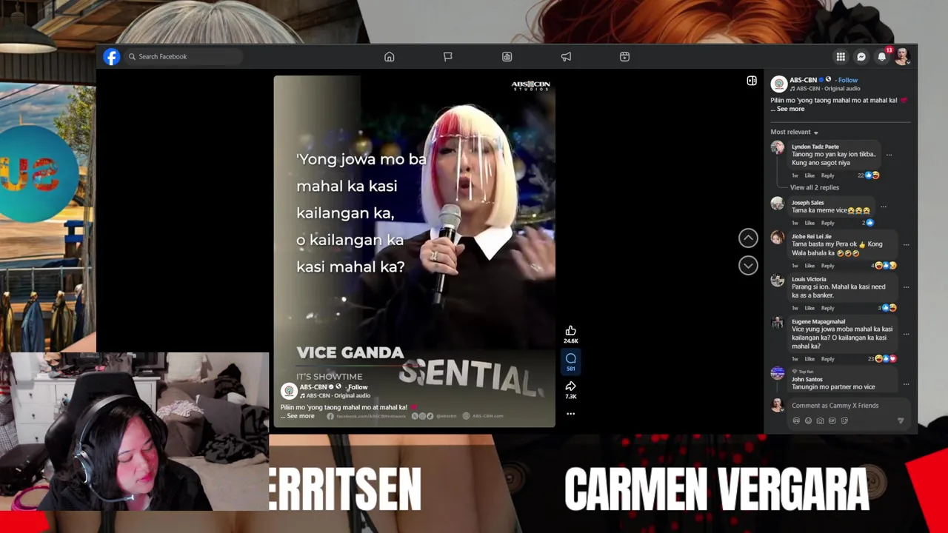Follow ABS-CBN from the reel overlay
948x533 pixels.
pyautogui.click(x=358, y=387)
